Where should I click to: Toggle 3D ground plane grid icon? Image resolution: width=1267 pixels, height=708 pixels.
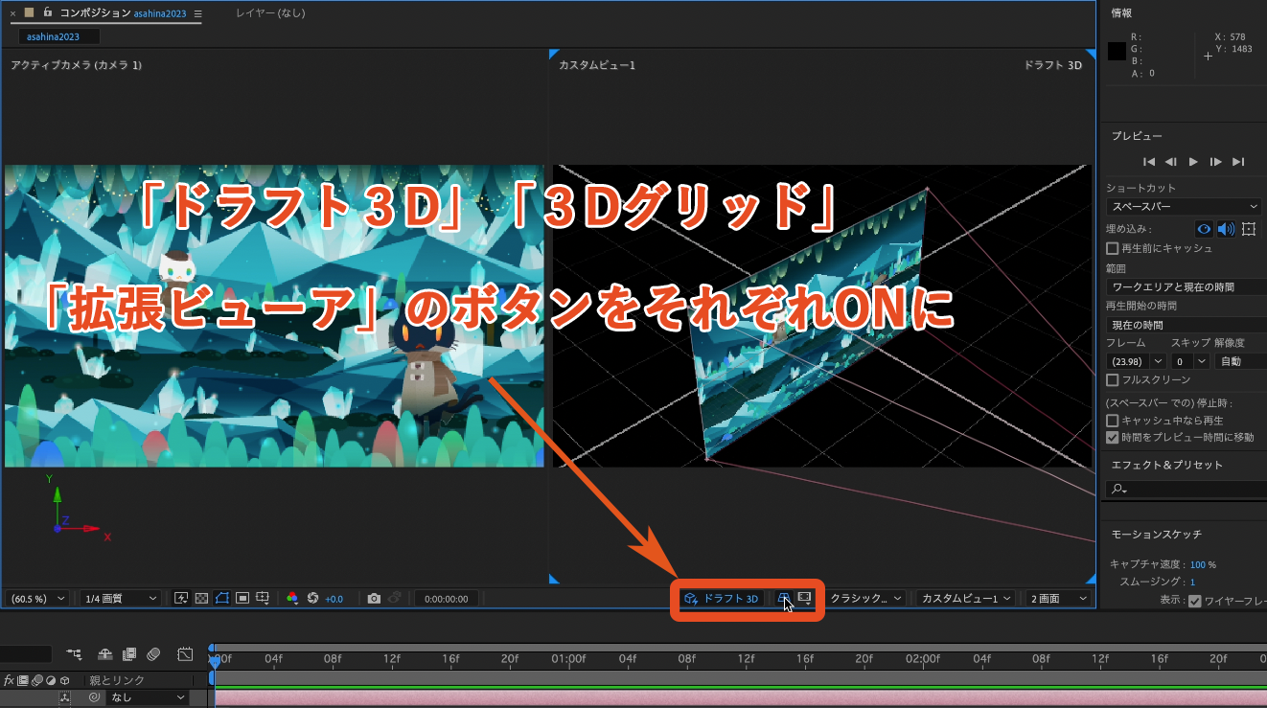point(784,598)
